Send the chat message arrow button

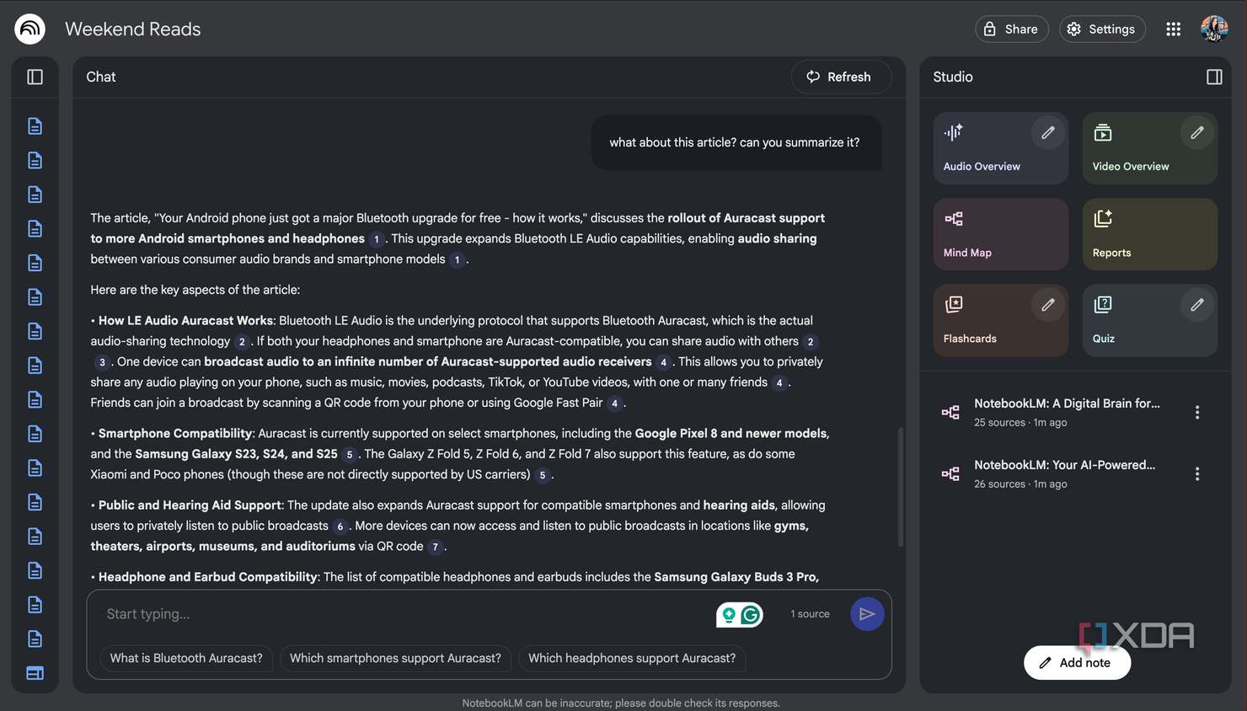point(867,614)
